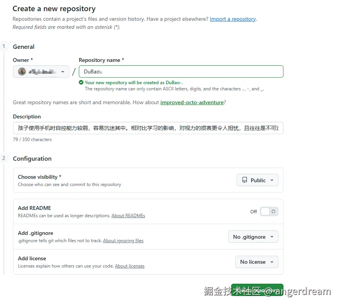Expand the No .gitignore dropdown
This screenshot has width=340, height=306.
pyautogui.click(x=253, y=237)
